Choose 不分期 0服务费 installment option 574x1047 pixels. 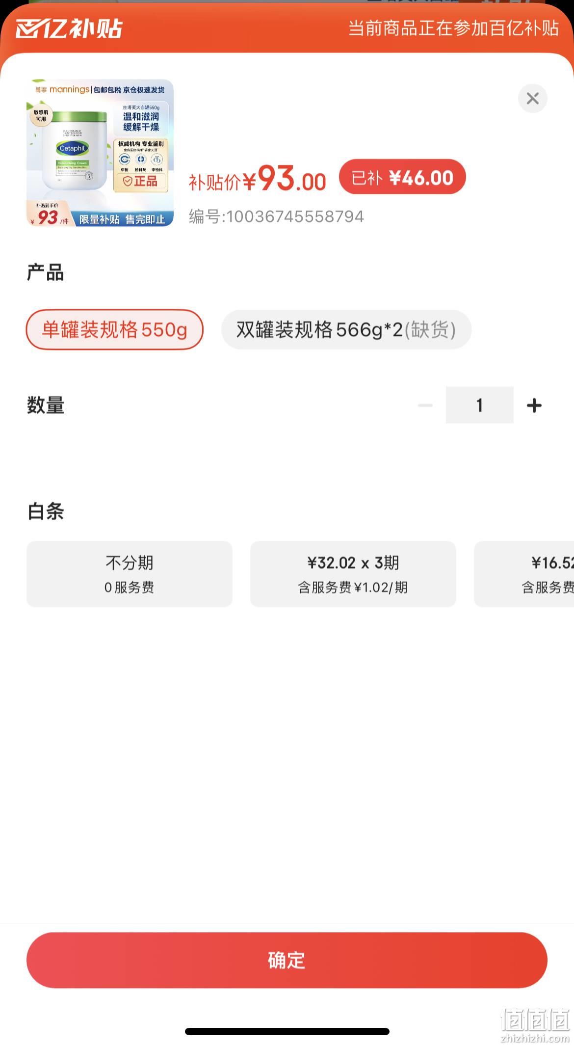coord(130,574)
